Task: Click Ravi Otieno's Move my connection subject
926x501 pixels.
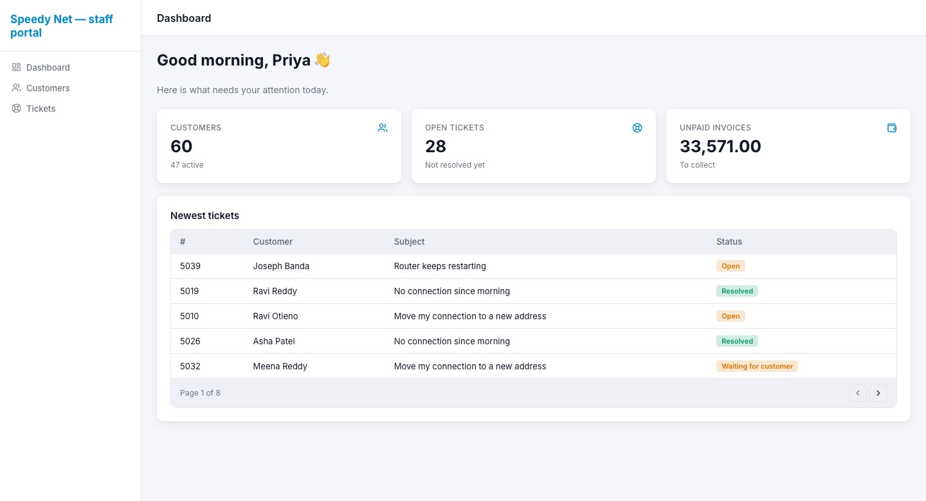Action: point(470,316)
